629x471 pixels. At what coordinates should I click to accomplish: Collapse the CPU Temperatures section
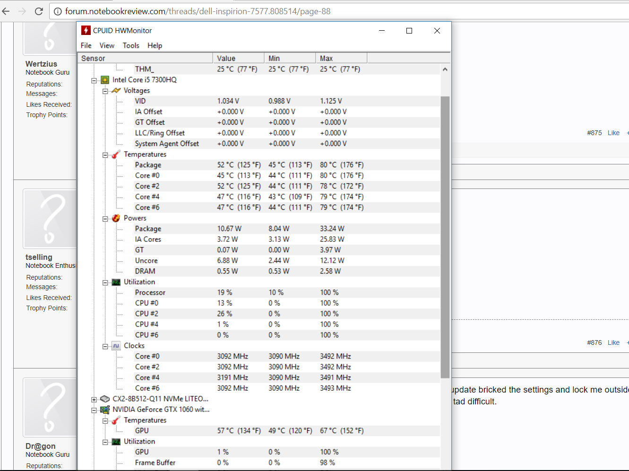click(105, 155)
